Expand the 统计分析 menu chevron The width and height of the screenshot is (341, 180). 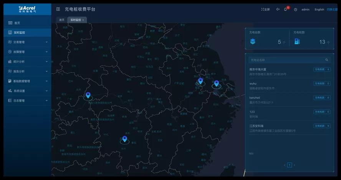click(x=46, y=62)
